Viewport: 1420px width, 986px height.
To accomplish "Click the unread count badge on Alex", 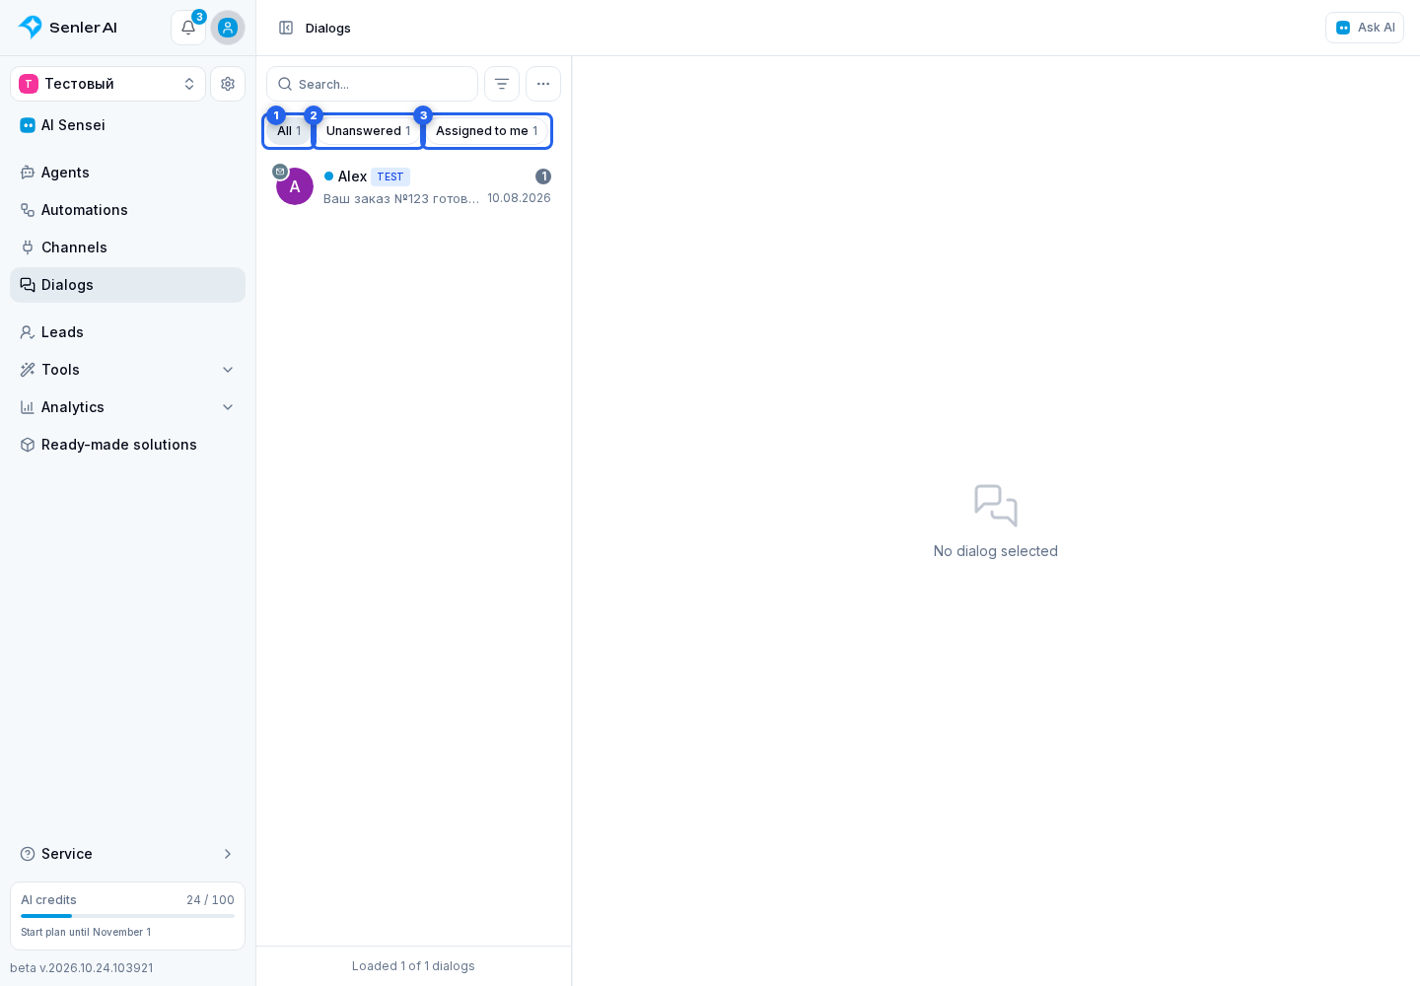I will click(543, 176).
